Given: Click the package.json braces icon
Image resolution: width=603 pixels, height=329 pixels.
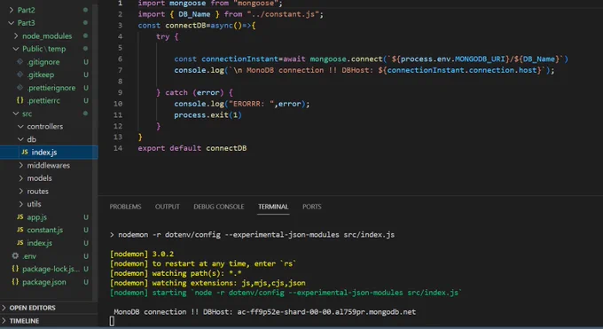Looking at the screenshot, I should pyautogui.click(x=15, y=282).
